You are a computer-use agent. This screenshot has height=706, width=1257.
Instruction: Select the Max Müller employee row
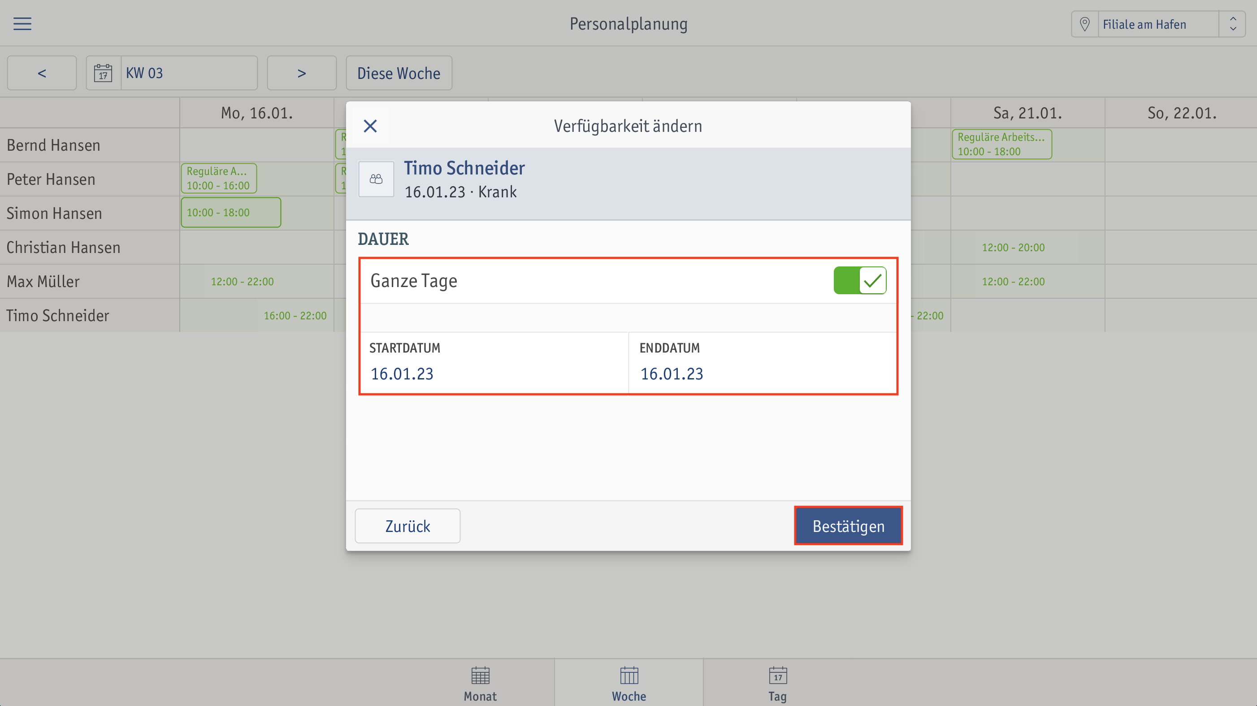[x=90, y=282]
